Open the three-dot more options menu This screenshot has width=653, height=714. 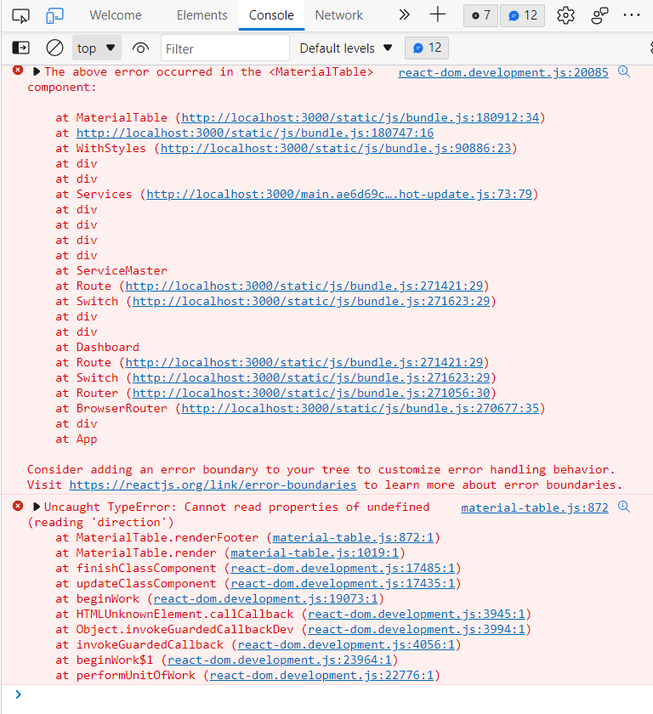pos(632,15)
